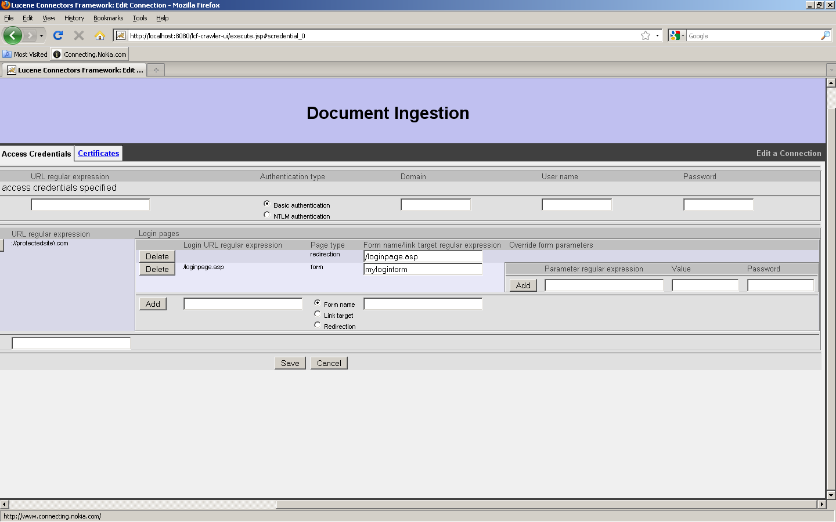The width and height of the screenshot is (836, 522).
Task: Click the Save button
Action: pyautogui.click(x=290, y=363)
